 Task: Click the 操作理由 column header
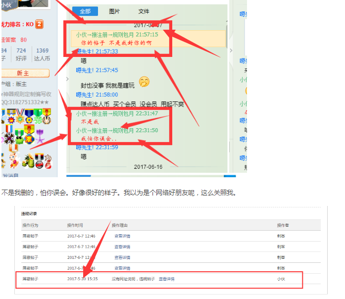pyautogui.click(x=119, y=225)
